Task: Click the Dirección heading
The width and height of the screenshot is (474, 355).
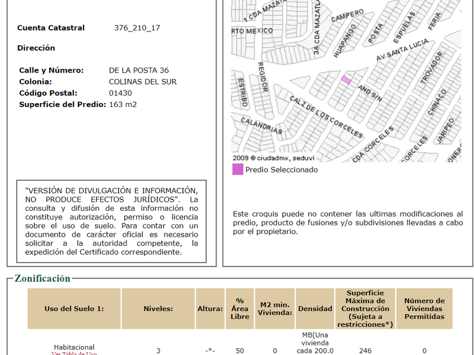Action: pyautogui.click(x=36, y=48)
